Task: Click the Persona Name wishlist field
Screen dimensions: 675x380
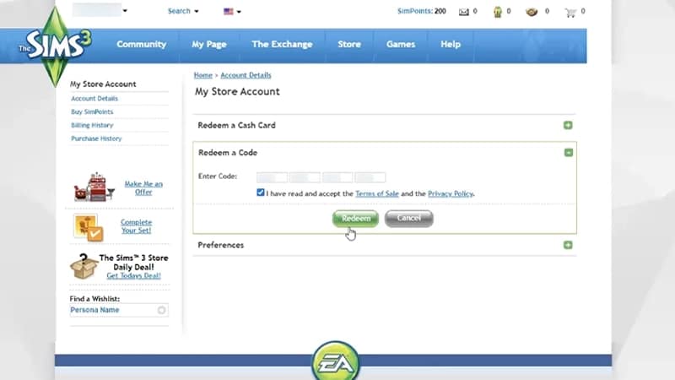Action: point(119,310)
